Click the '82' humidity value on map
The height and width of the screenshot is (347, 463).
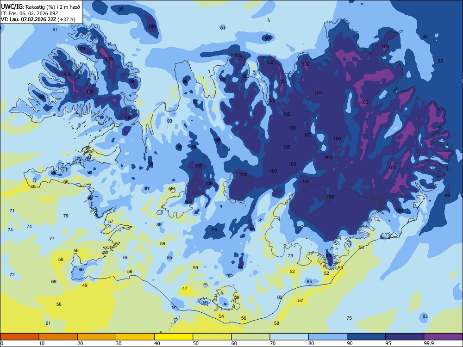tap(280, 297)
